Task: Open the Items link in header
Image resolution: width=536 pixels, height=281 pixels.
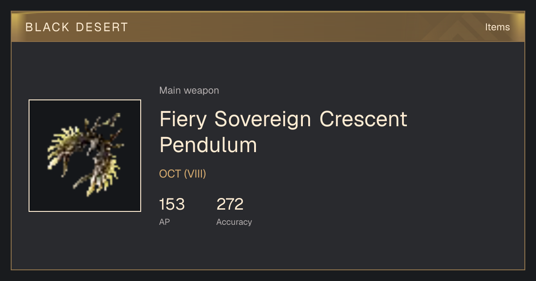Action: [x=497, y=27]
